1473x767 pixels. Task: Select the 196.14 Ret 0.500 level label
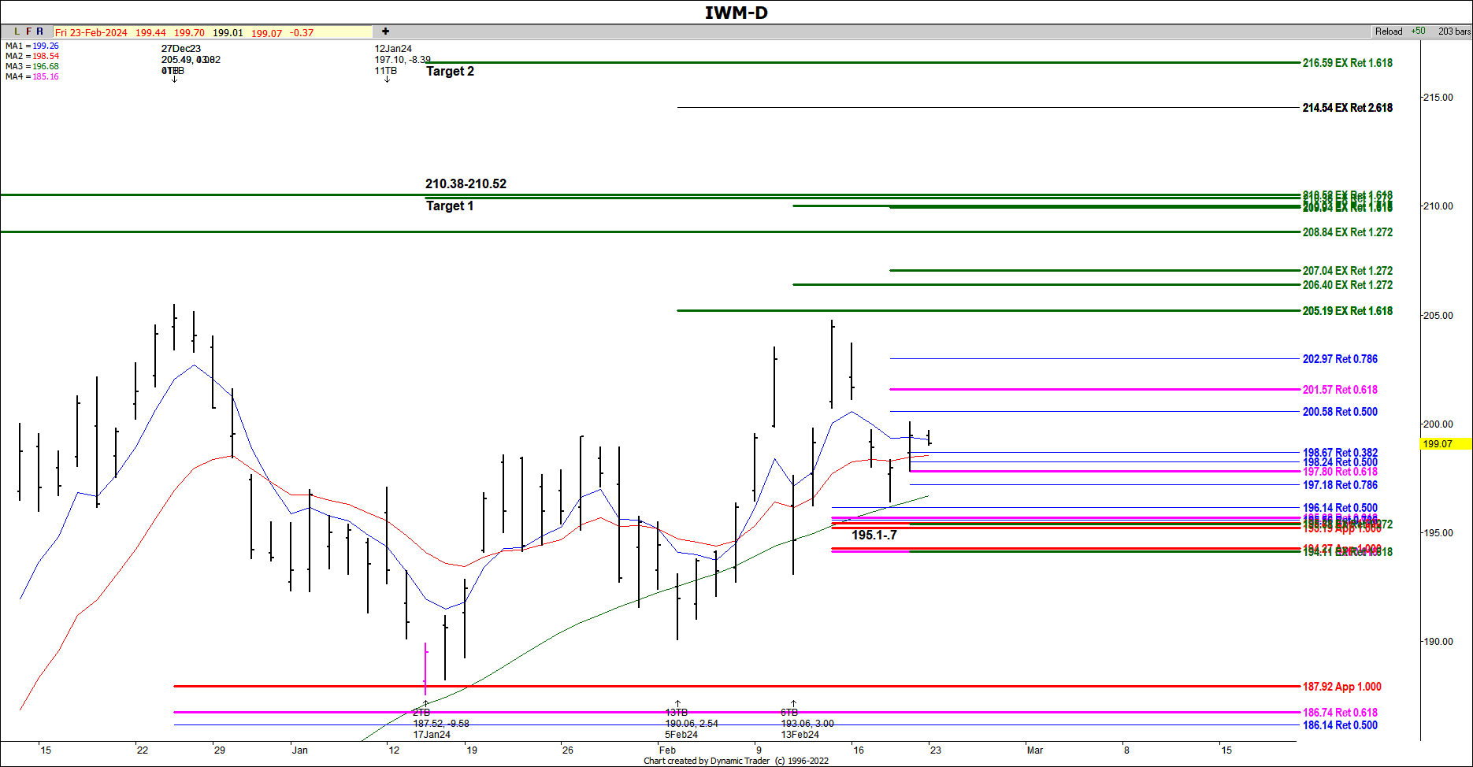point(1340,508)
